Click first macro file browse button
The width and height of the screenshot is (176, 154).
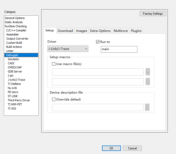148,72
